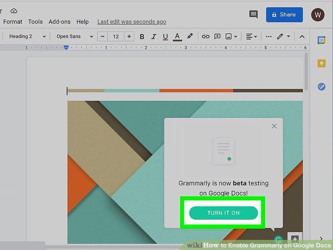Click the insert link icon

[205, 37]
